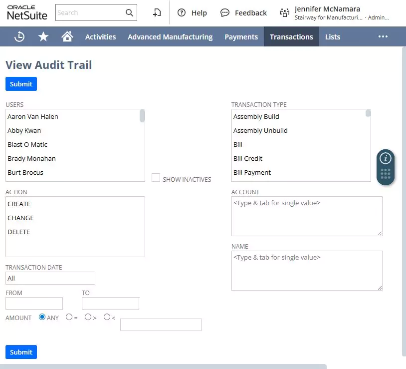Open the overflow three-dots menu
The height and width of the screenshot is (369, 406).
(x=383, y=36)
